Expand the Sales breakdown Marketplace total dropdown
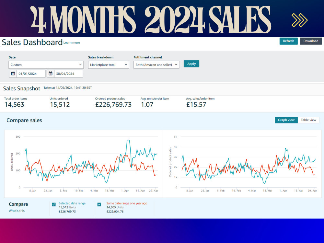The width and height of the screenshot is (324, 243). [109, 65]
